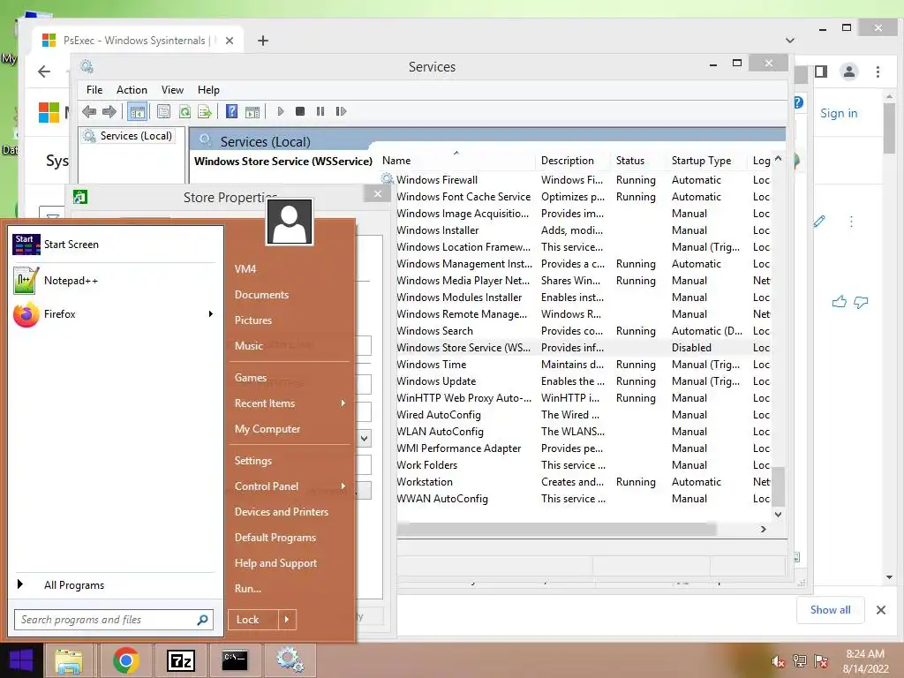The width and height of the screenshot is (904, 678).
Task: Select the Windows Store Service (WS... row
Action: click(x=583, y=348)
